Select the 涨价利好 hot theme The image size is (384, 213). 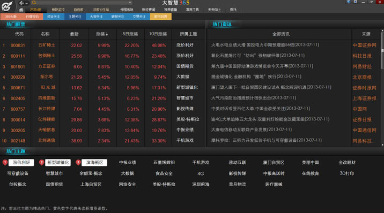[21, 163]
